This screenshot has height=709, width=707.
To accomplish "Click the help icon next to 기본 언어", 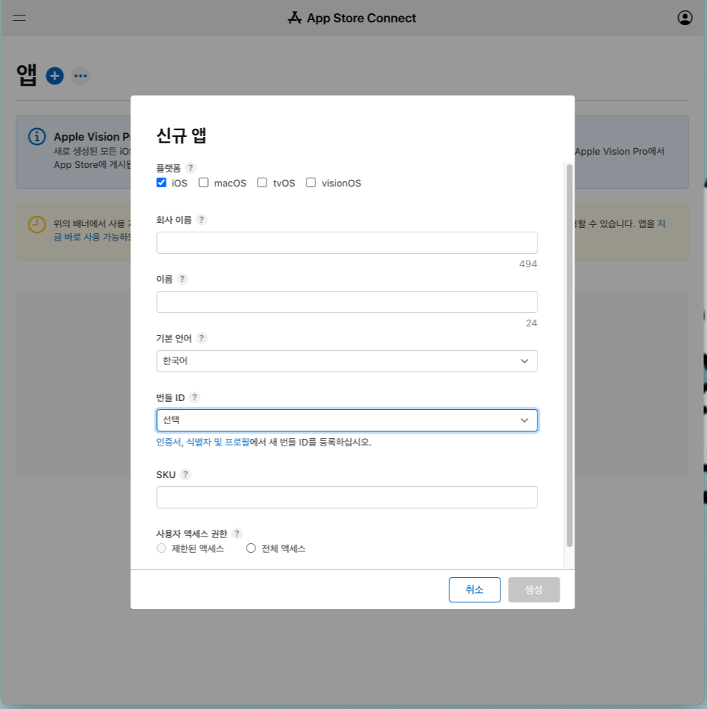I will [202, 338].
